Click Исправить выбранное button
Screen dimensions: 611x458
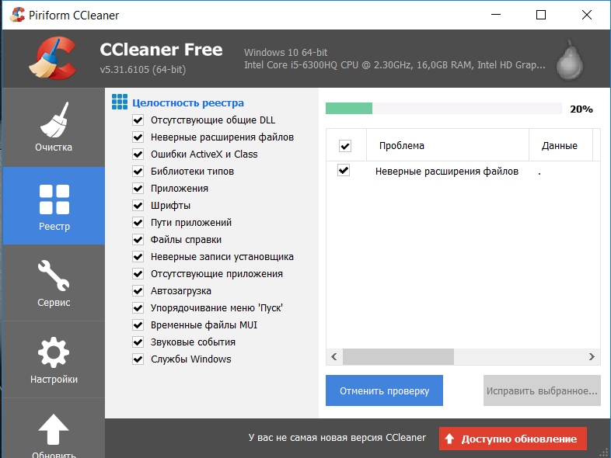[542, 390]
